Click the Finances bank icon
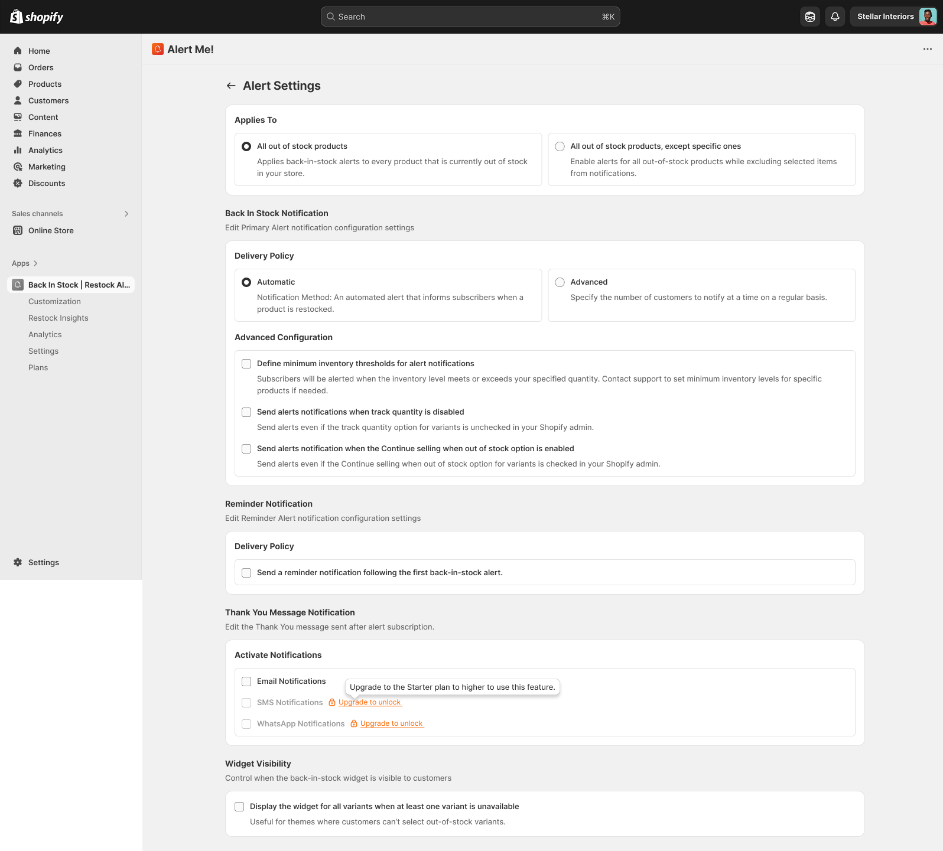The height and width of the screenshot is (851, 943). [18, 133]
